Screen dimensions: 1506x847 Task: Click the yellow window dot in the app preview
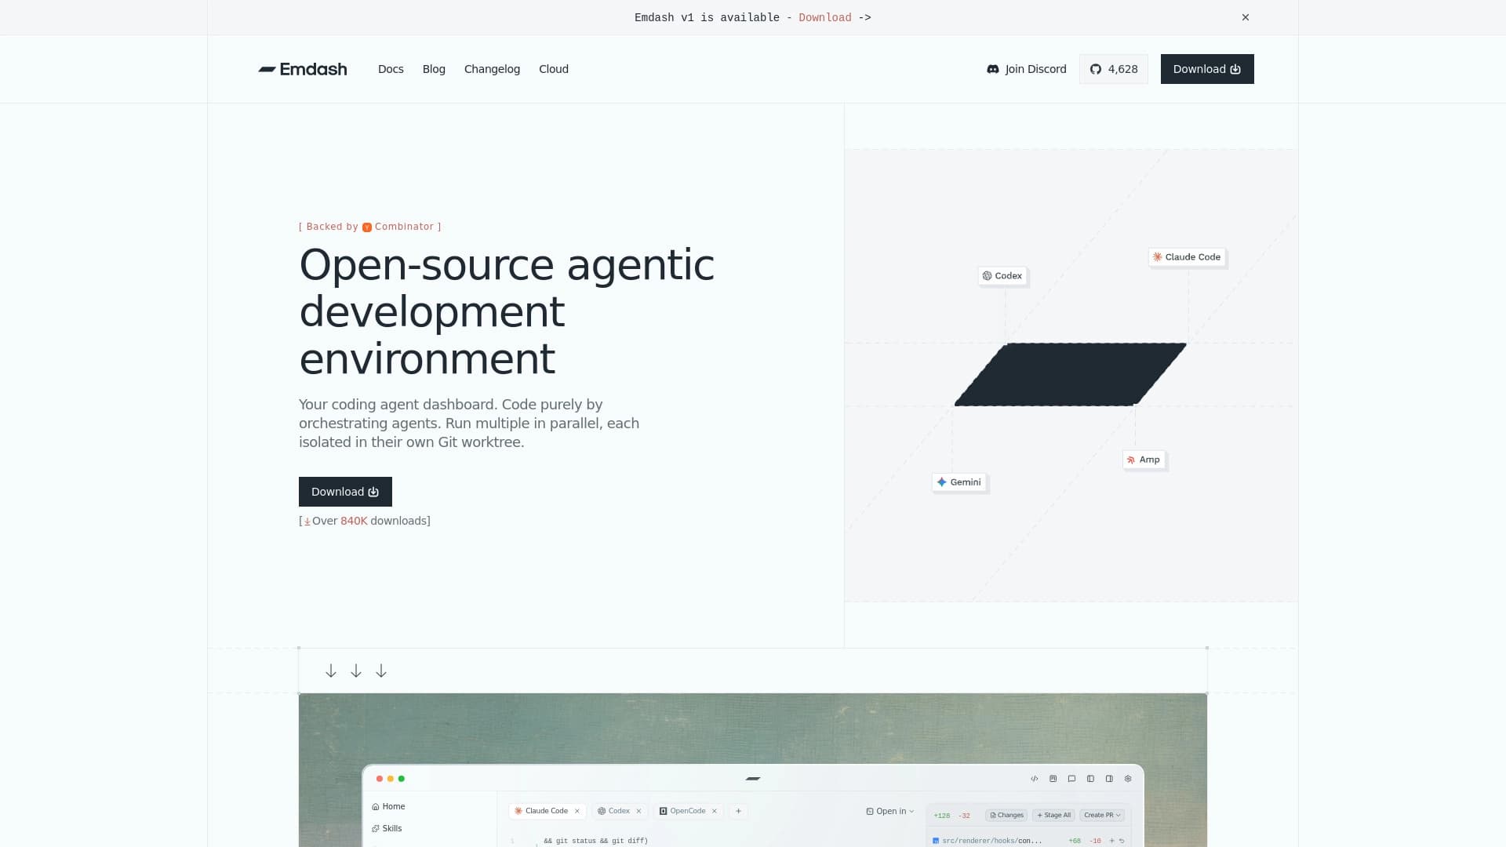click(x=391, y=779)
